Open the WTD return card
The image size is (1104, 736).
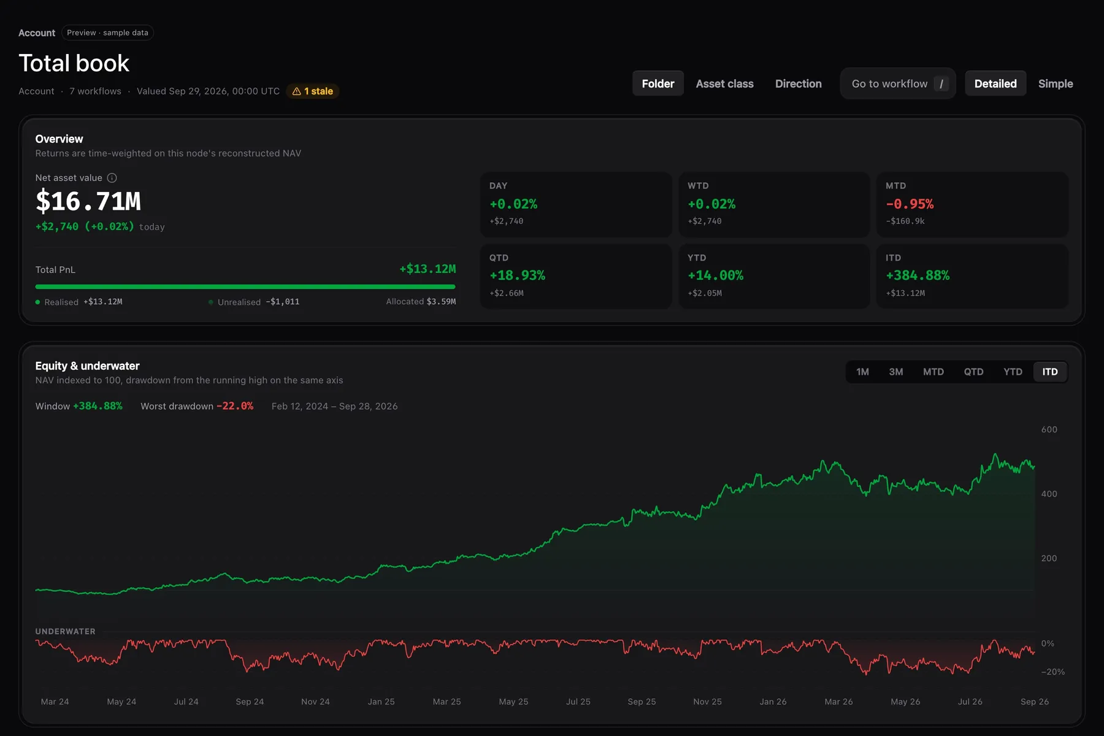(x=774, y=205)
